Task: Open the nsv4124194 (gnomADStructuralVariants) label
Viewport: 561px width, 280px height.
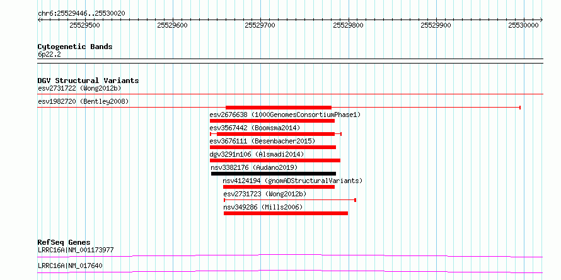Action: (x=292, y=181)
